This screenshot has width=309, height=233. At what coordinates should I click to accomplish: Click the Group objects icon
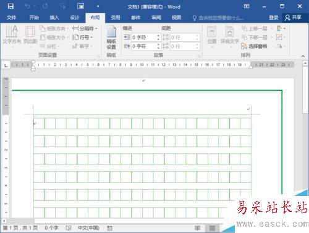281,37
